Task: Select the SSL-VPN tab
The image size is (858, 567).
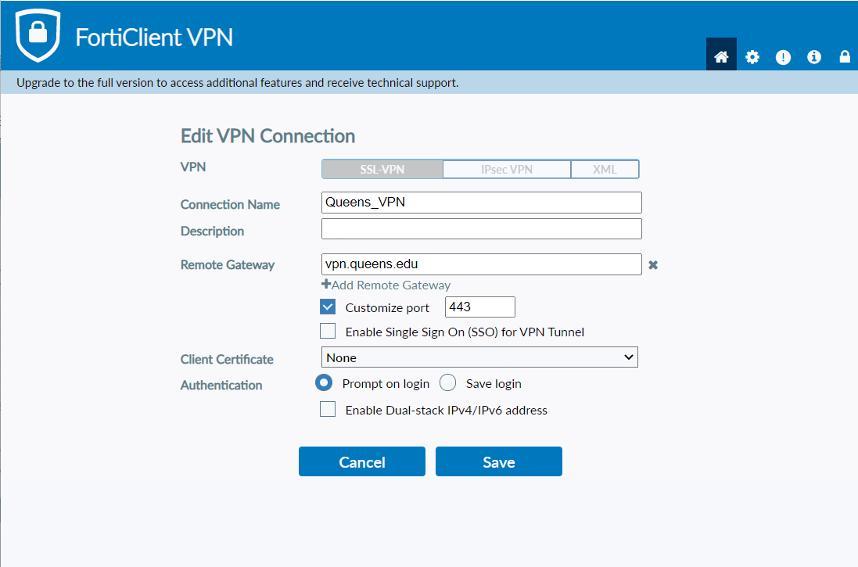Action: (x=382, y=170)
